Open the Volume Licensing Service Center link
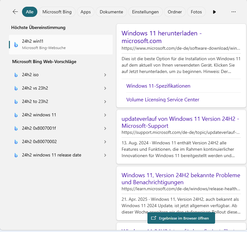This screenshot has height=232, width=247. [x=163, y=99]
